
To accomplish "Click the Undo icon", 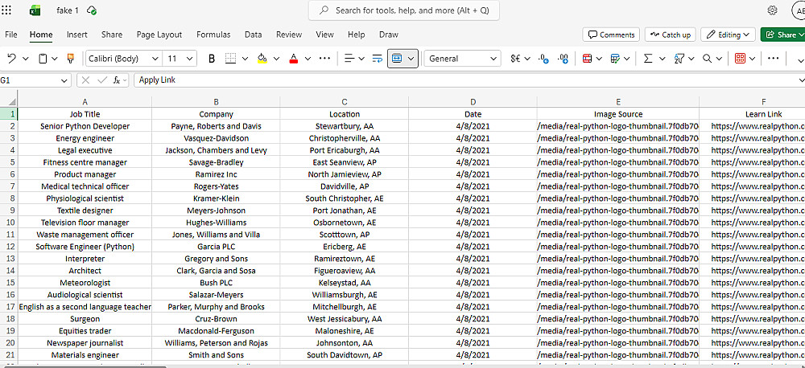I will (11, 59).
